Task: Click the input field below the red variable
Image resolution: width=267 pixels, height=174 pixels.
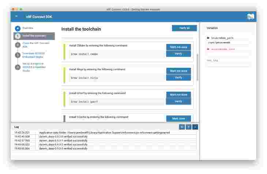Action: pyautogui.click(x=228, y=54)
